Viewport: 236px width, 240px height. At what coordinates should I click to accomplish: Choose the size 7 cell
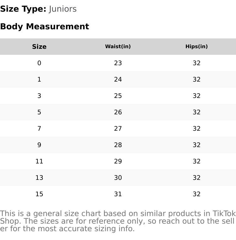(39, 129)
